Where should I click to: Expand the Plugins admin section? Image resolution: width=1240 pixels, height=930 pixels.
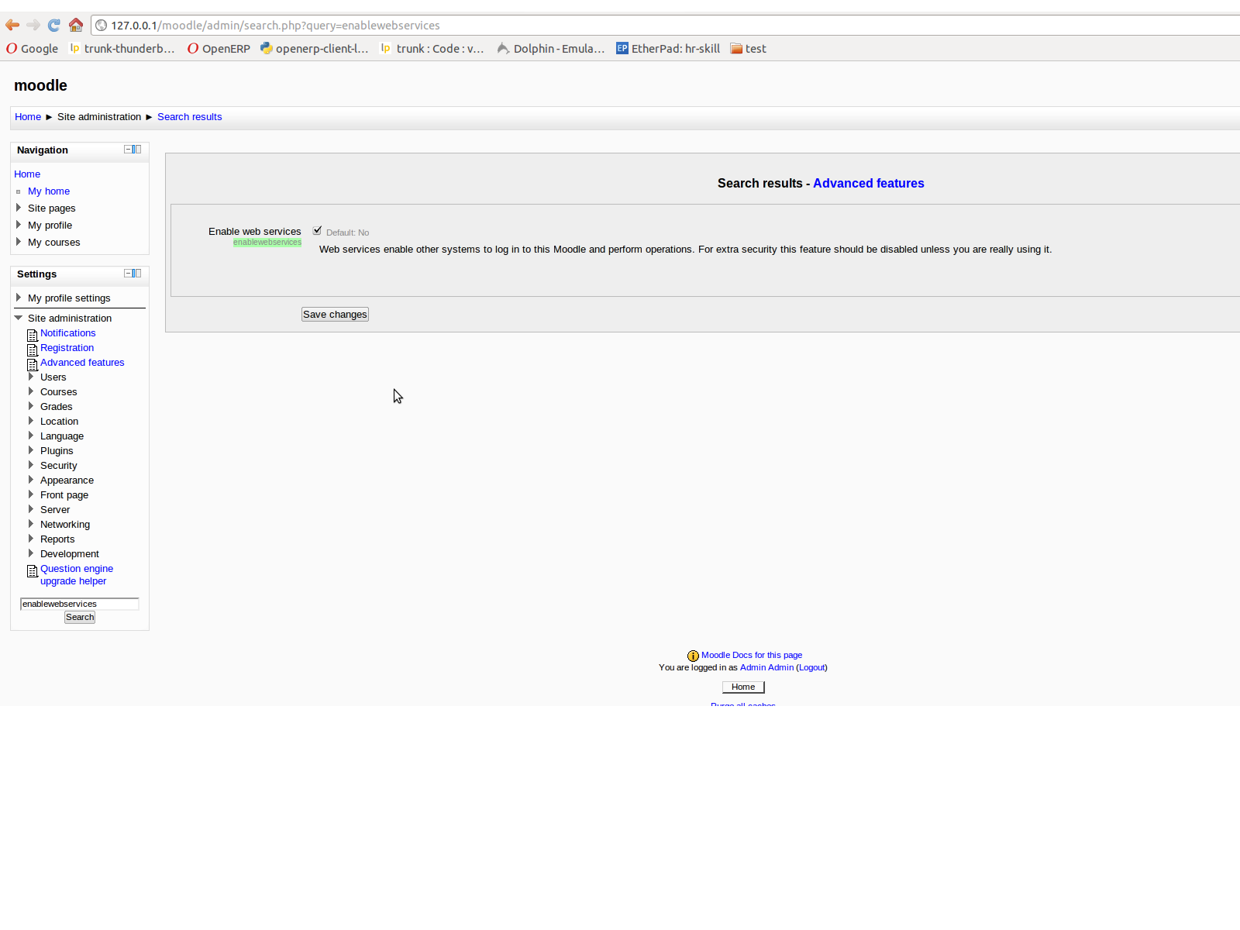[31, 450]
